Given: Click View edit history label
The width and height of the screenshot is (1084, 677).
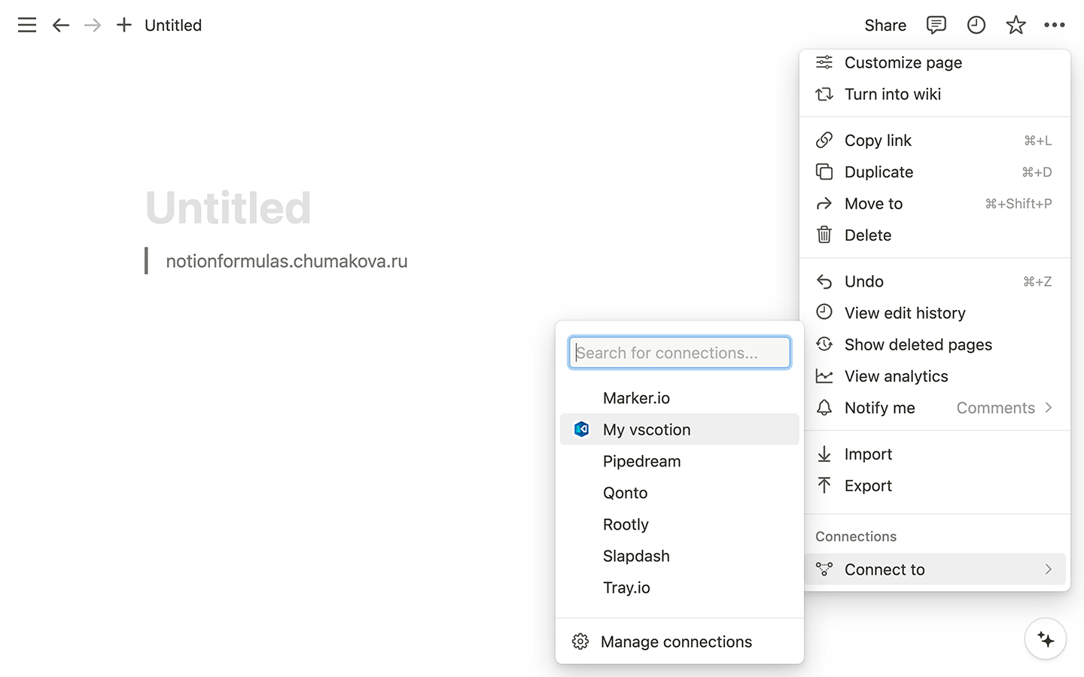Looking at the screenshot, I should point(905,313).
